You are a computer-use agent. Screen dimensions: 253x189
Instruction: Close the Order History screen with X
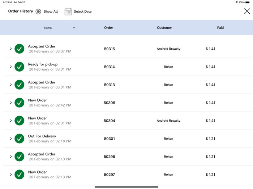(247, 12)
